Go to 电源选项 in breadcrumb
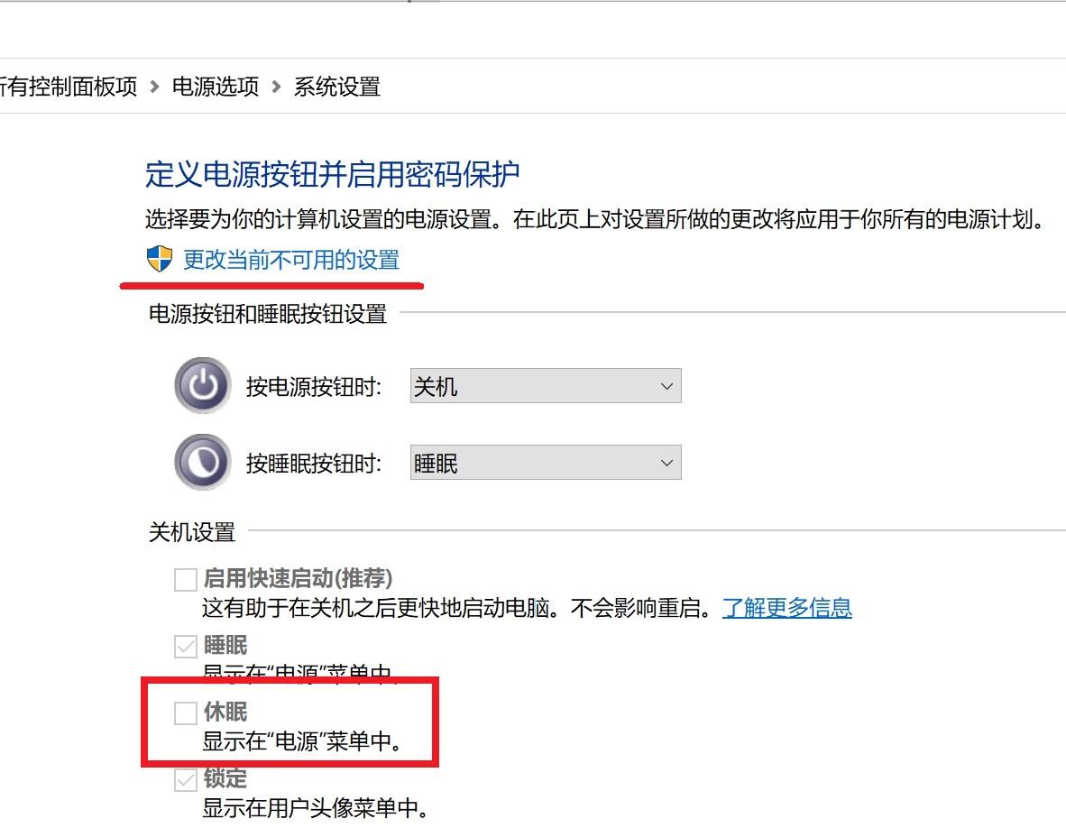This screenshot has height=837, width=1066. point(216,87)
